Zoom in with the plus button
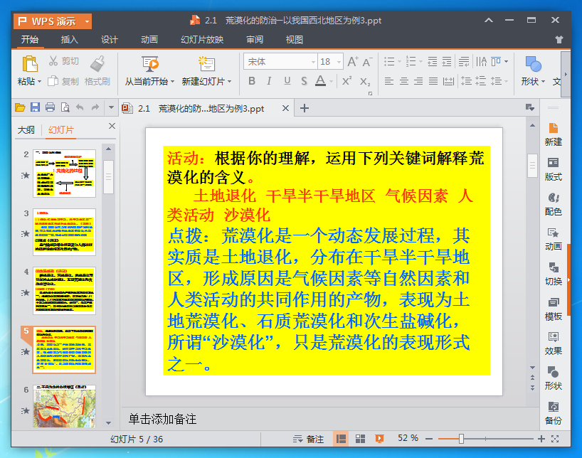Screen dimensions: 582x458 (541, 439)
